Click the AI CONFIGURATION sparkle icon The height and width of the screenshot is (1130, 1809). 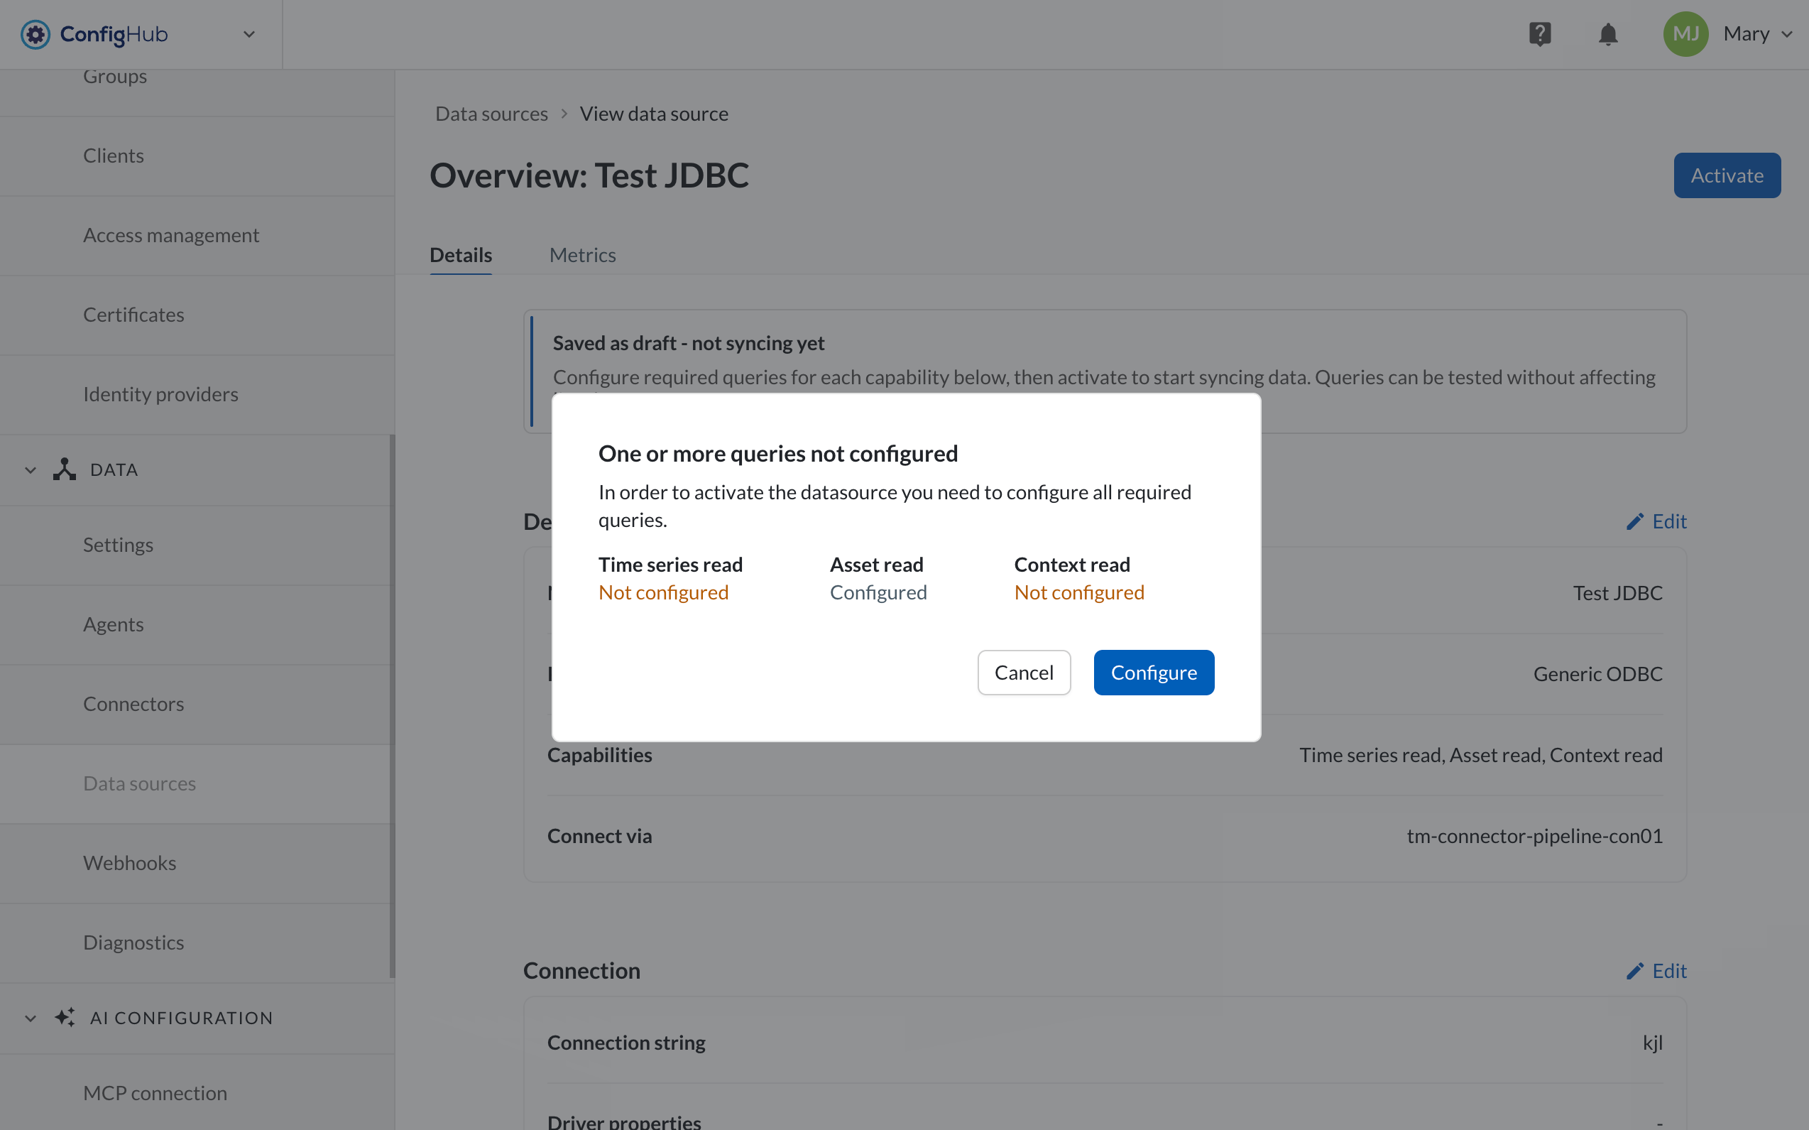(65, 1017)
